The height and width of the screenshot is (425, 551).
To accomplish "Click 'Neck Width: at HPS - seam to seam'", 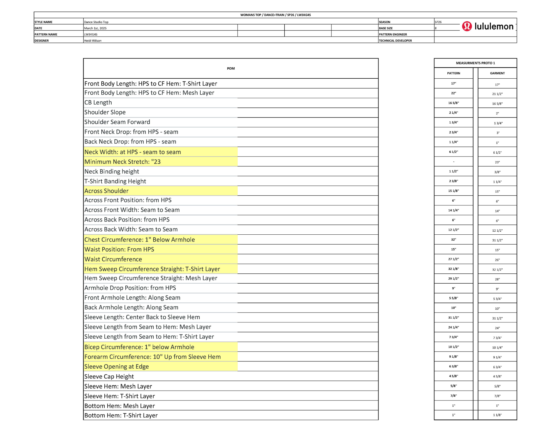I will coord(133,152).
